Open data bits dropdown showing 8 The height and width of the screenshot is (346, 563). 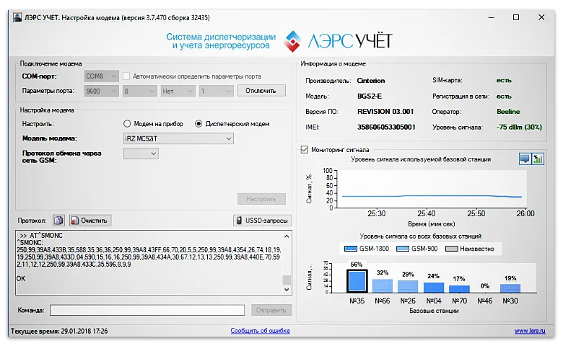tap(140, 91)
